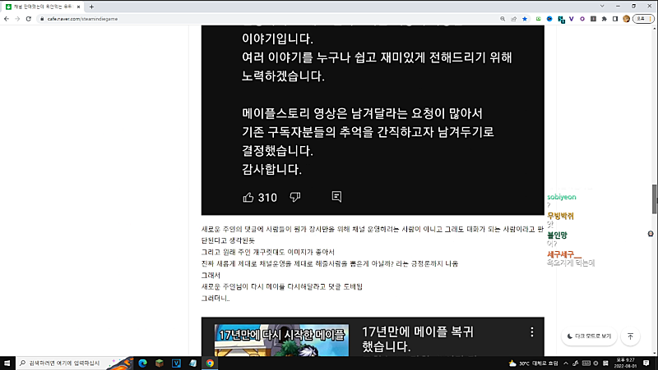
Task: Click the like count 310
Action: (267, 198)
